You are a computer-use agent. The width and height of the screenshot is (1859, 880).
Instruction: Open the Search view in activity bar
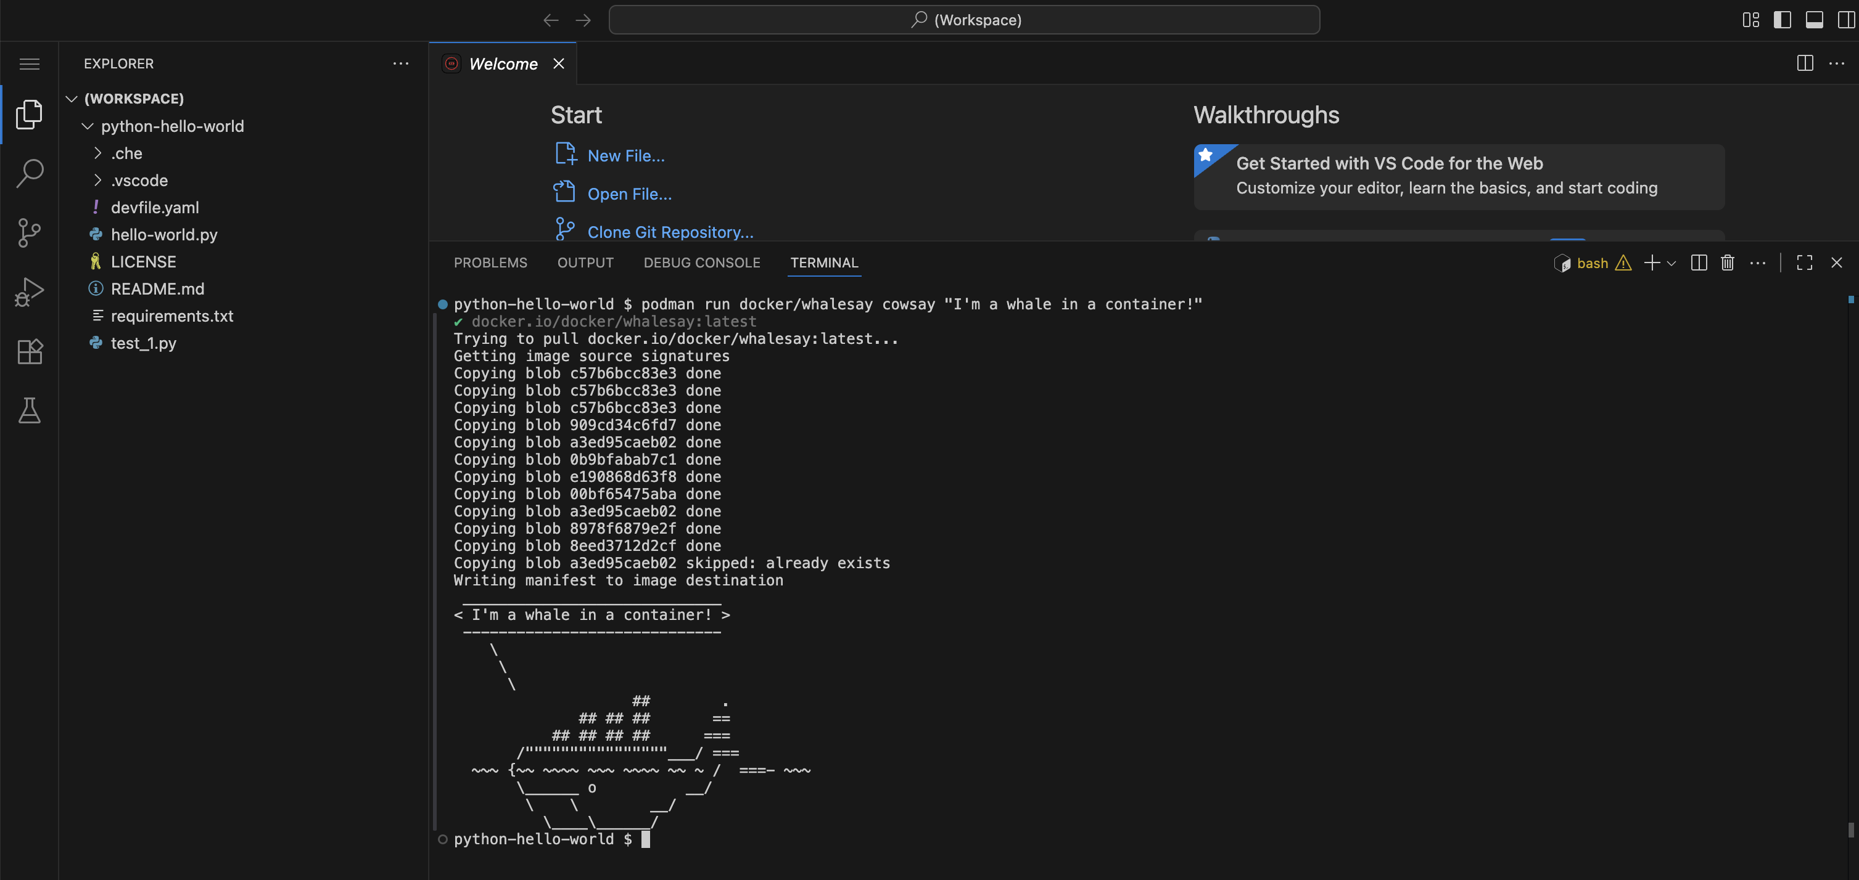coord(30,173)
